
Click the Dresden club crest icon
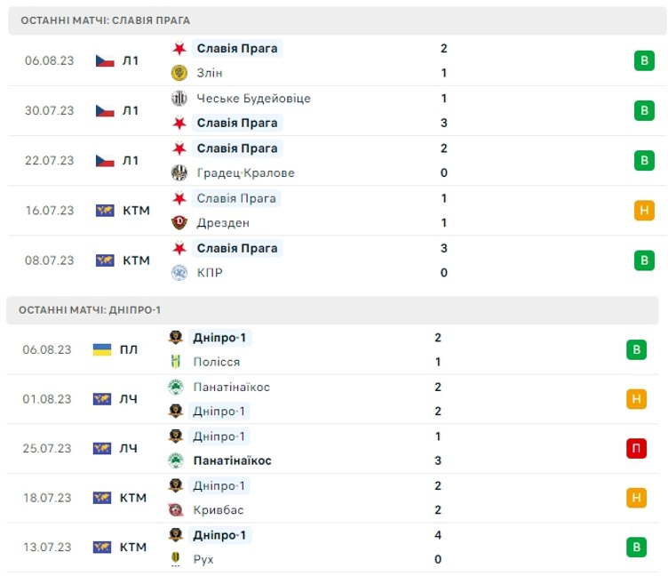[179, 223]
